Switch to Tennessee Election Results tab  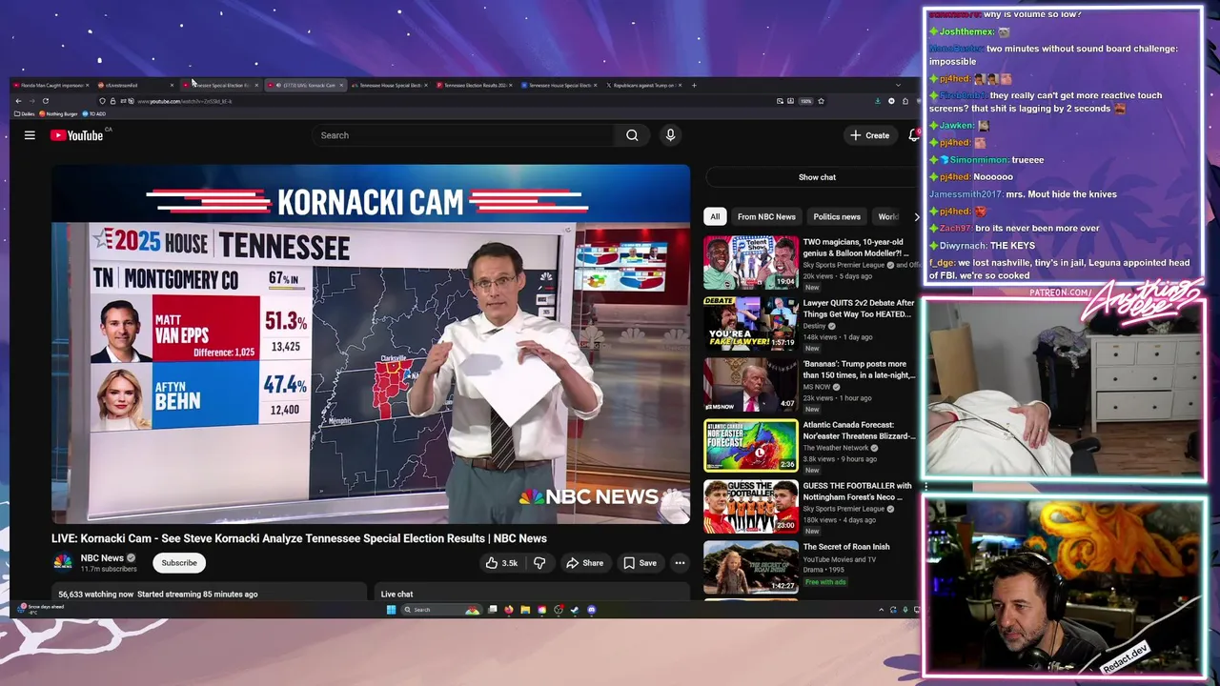[473, 85]
